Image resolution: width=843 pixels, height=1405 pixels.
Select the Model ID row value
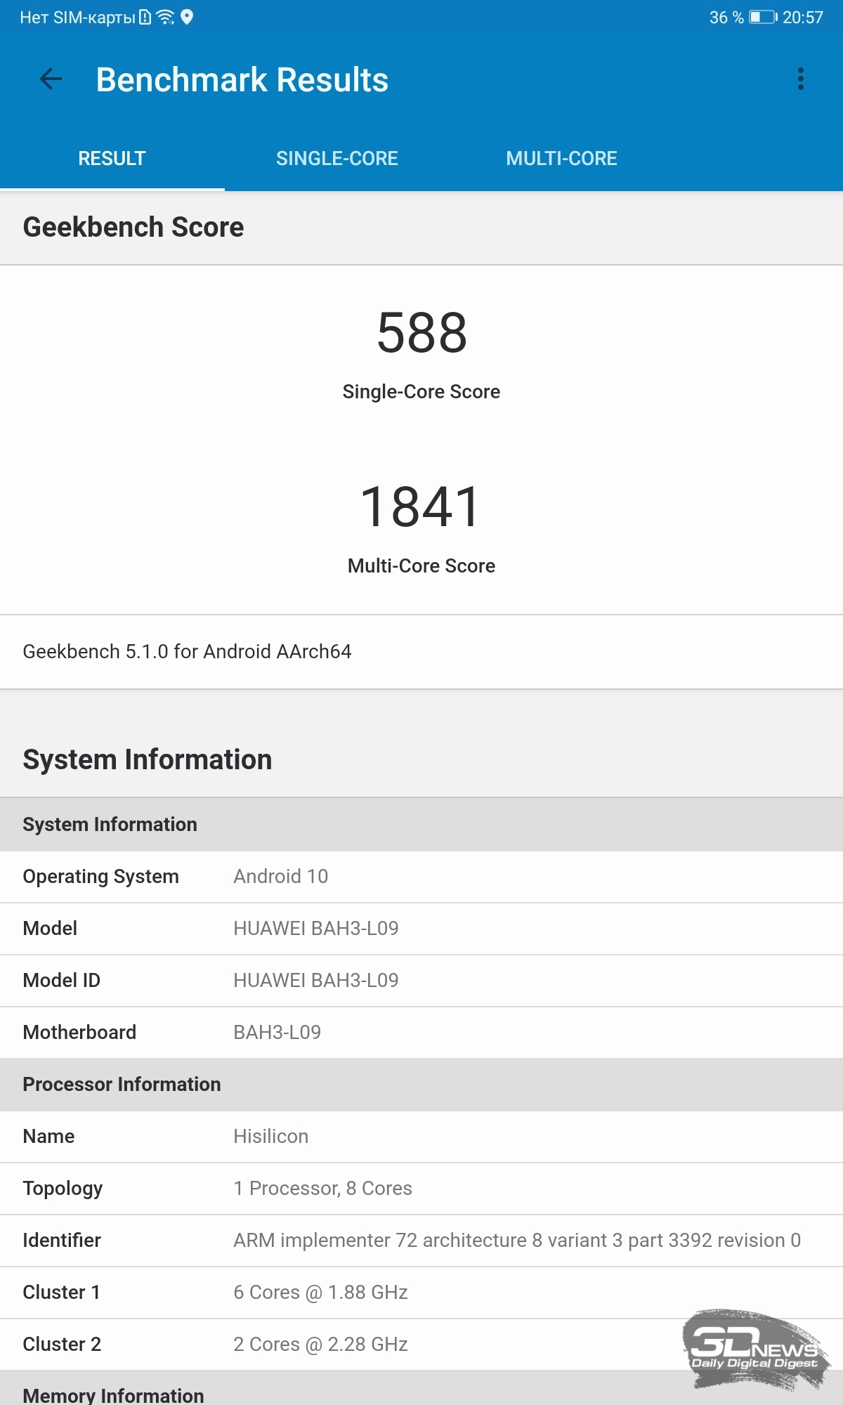click(x=316, y=980)
